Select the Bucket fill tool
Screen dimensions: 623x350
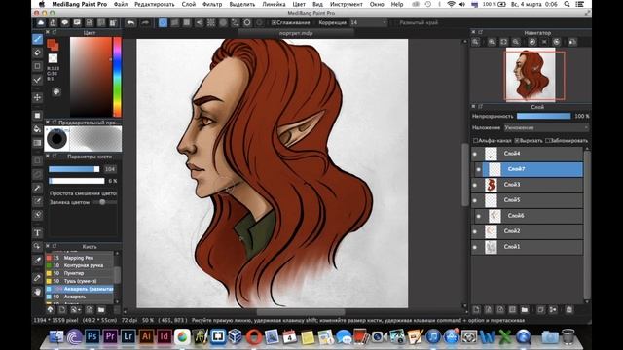click(x=37, y=129)
